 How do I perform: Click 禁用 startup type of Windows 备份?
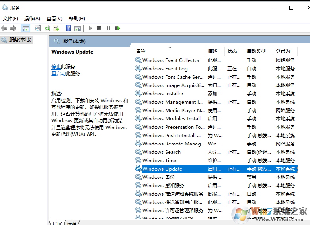coord(251,177)
